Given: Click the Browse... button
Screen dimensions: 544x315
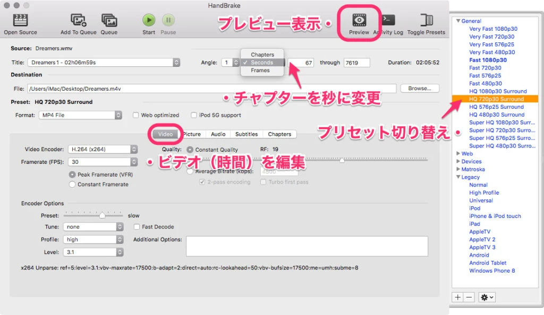Looking at the screenshot, I should [x=420, y=88].
